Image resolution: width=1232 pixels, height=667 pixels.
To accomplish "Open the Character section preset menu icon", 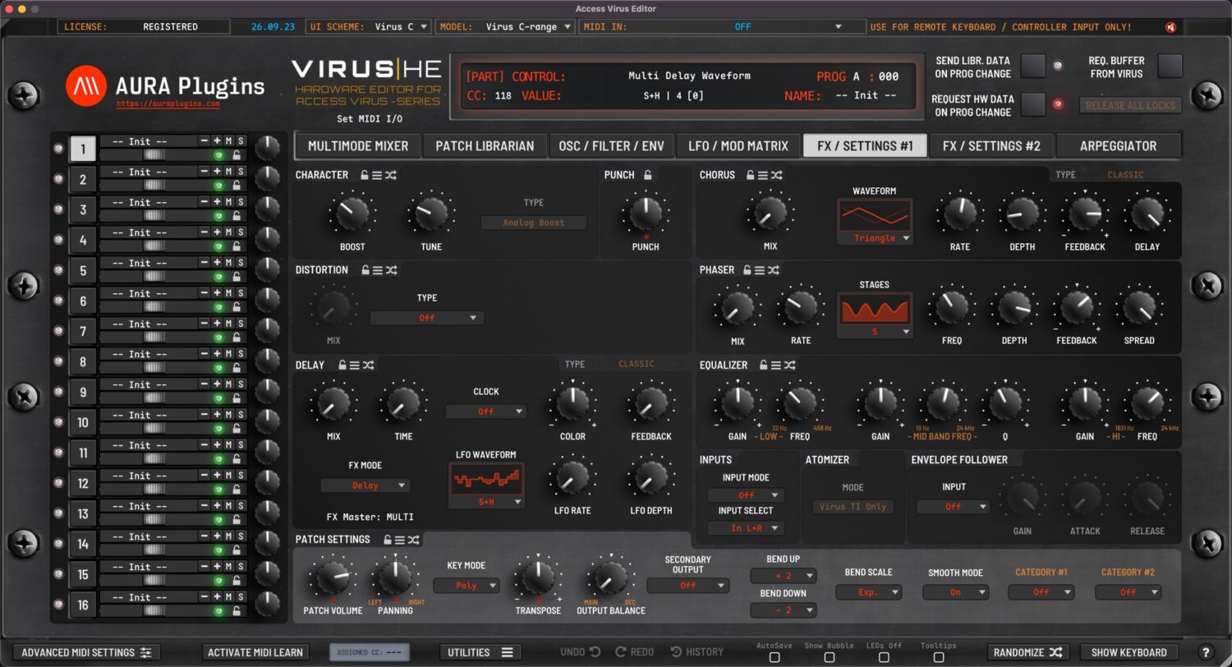I will pyautogui.click(x=377, y=175).
